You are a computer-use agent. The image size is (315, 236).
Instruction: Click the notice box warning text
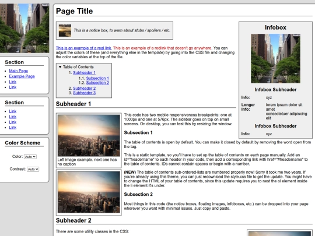122,30
